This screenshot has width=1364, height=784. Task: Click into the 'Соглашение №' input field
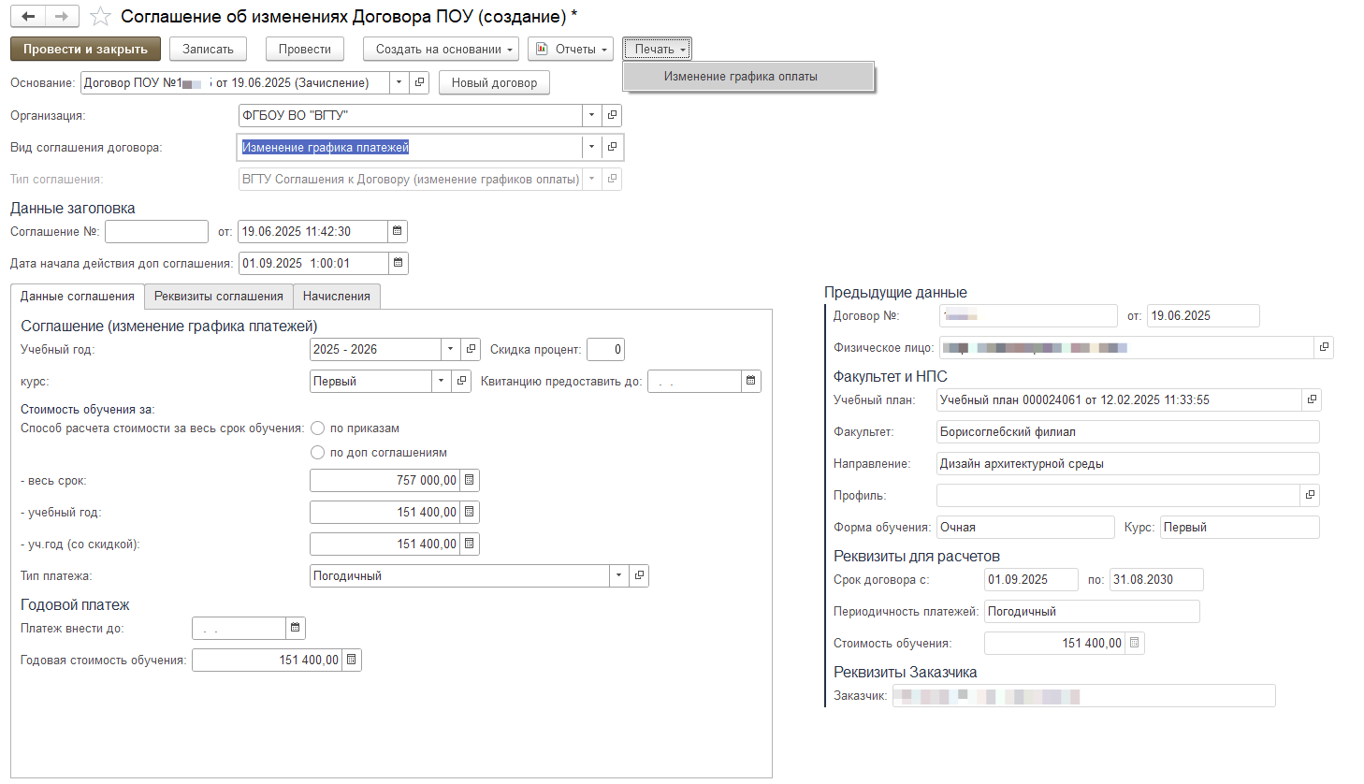[156, 231]
